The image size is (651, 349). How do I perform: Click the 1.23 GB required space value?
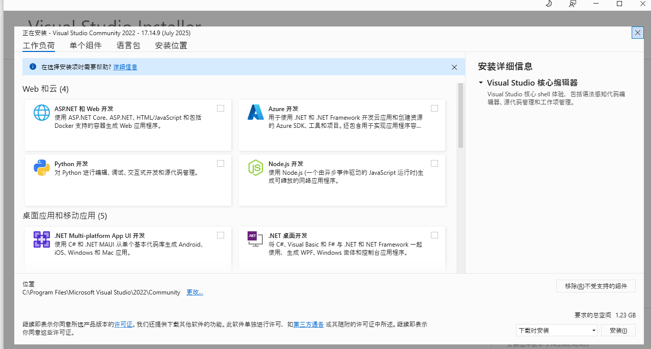coord(626,315)
